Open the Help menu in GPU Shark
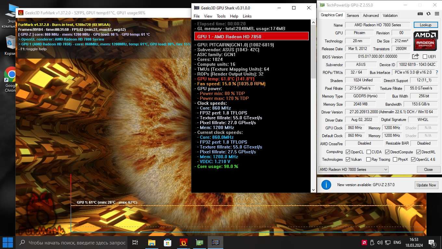This screenshot has width=442, height=249. click(234, 16)
